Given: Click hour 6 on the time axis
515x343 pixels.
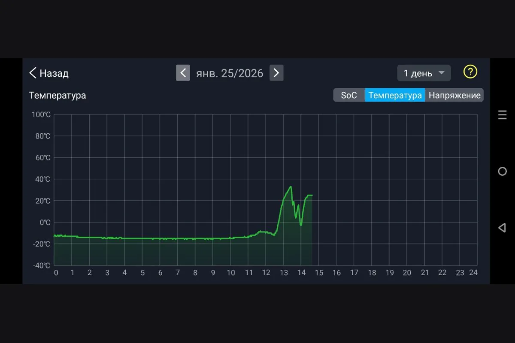Looking at the screenshot, I should (160, 273).
